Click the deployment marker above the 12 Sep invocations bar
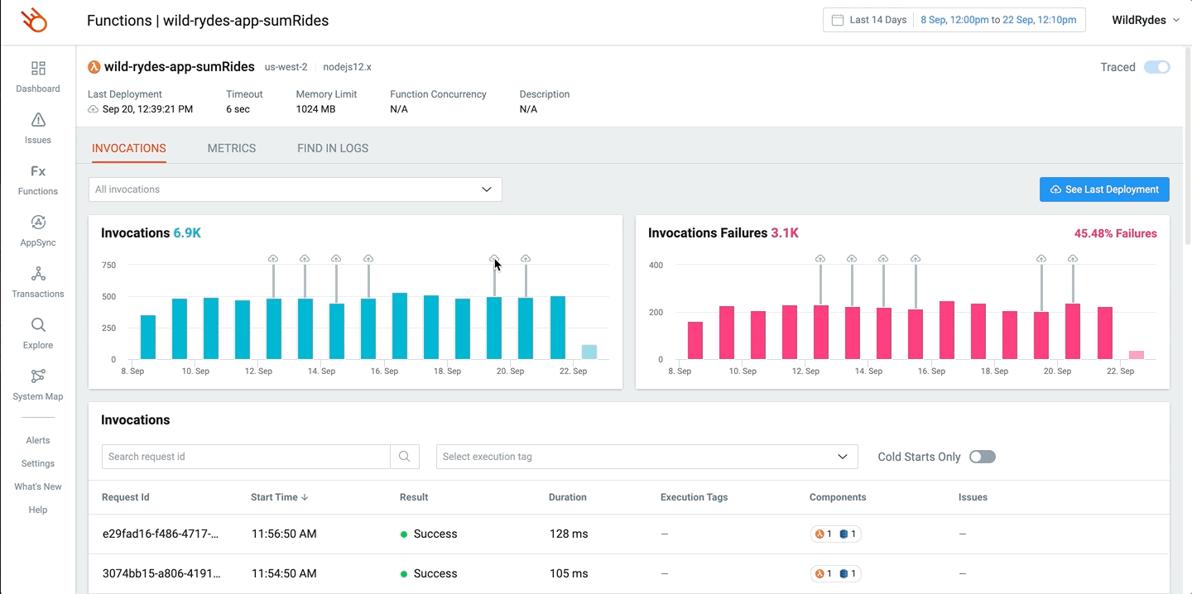The height and width of the screenshot is (594, 1192). click(273, 259)
